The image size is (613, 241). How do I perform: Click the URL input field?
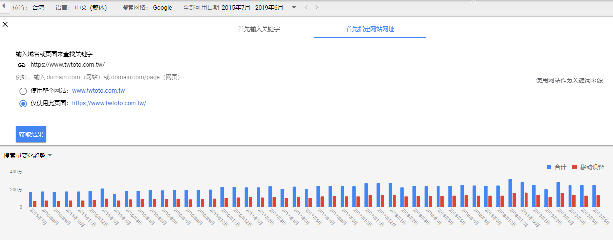pyautogui.click(x=148, y=65)
